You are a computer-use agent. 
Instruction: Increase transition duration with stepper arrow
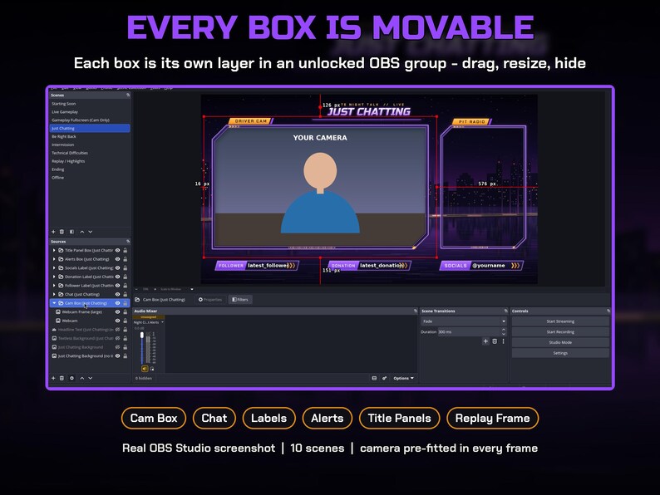[x=504, y=331]
